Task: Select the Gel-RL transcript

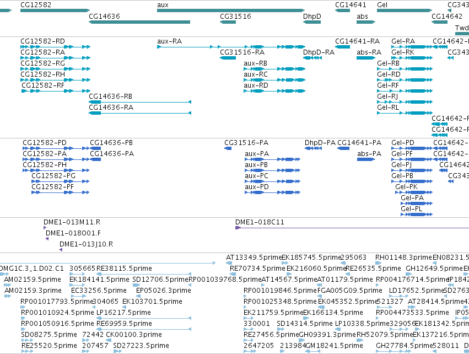Action: coord(405,113)
